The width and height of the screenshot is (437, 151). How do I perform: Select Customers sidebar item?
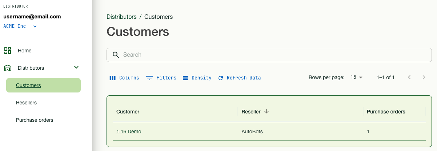point(28,85)
